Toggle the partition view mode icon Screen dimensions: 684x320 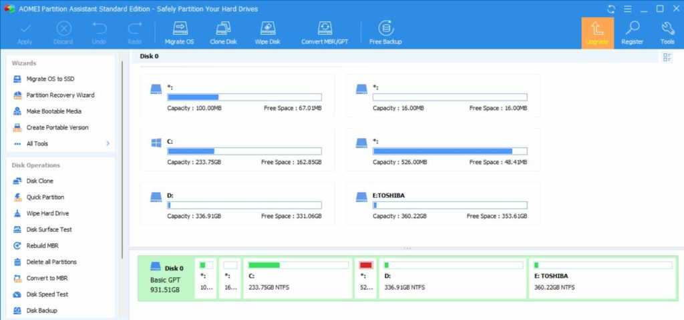(667, 57)
